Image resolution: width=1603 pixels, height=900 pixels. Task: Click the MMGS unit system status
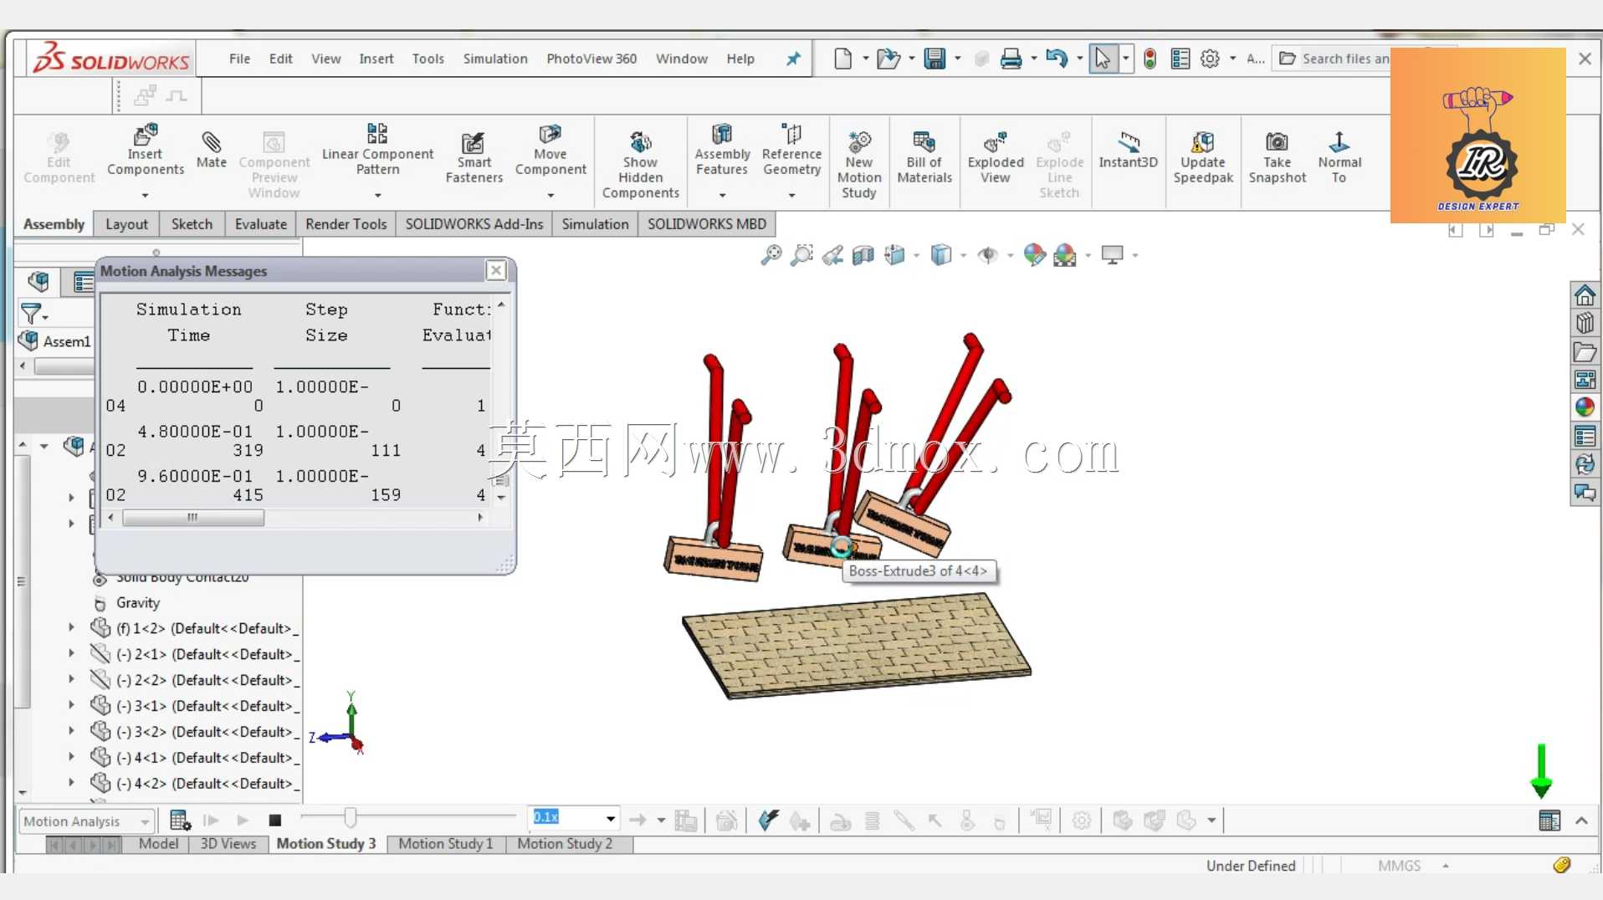[1399, 866]
